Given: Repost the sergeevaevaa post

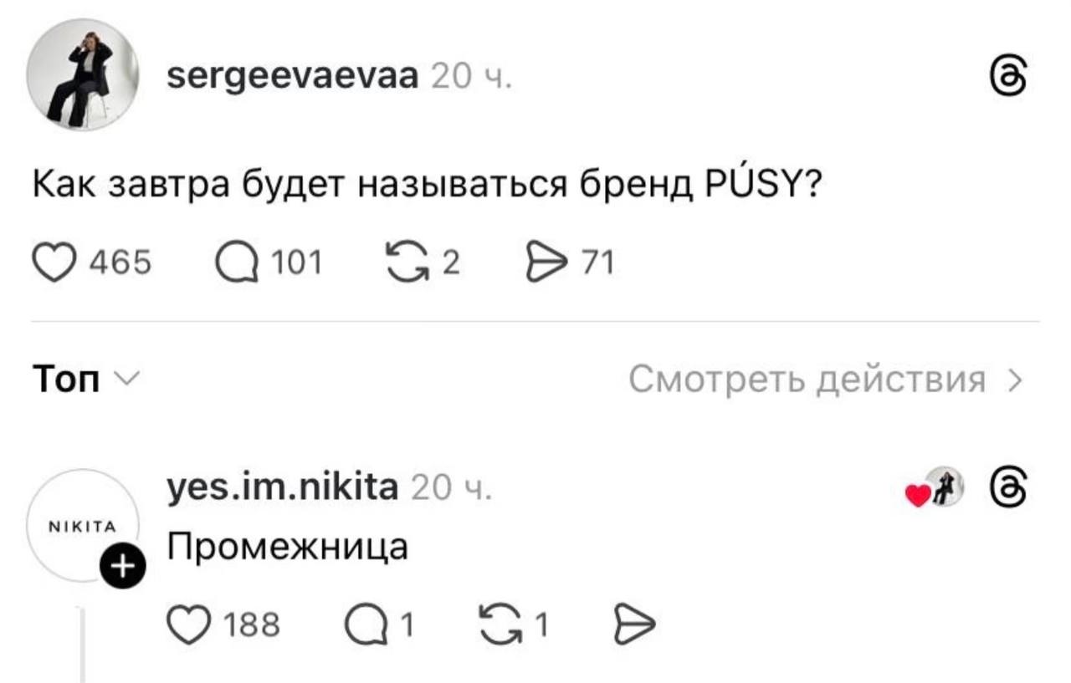Looking at the screenshot, I should [x=407, y=264].
